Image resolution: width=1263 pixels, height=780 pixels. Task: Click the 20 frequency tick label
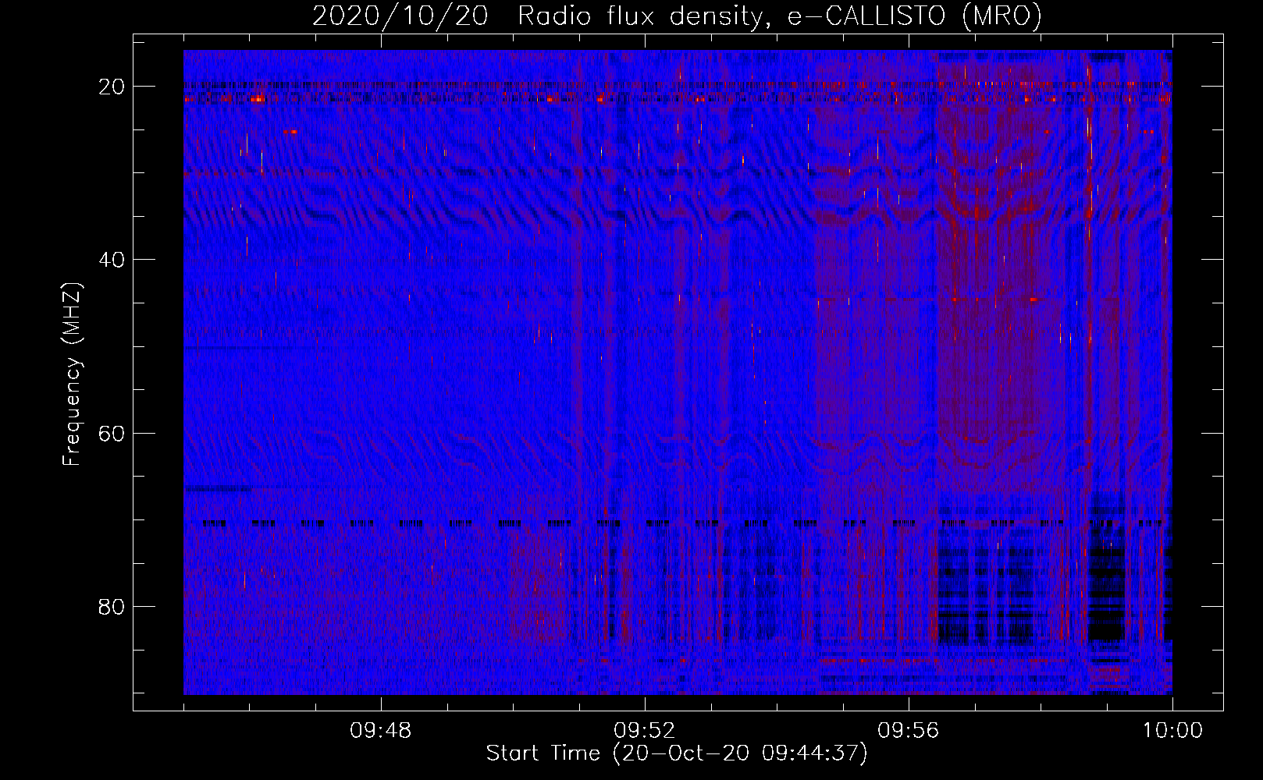112,87
